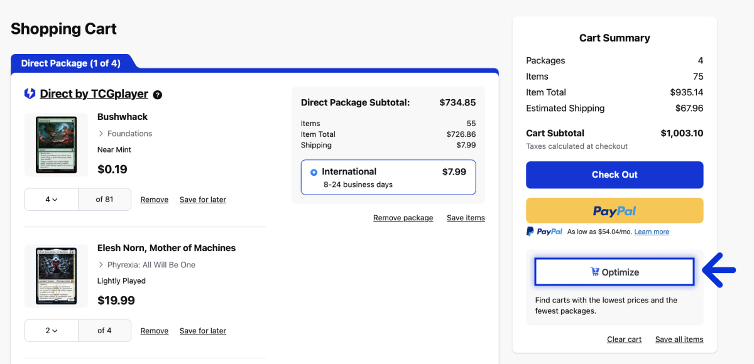Open the Bushwhack card thumbnail

click(x=56, y=145)
